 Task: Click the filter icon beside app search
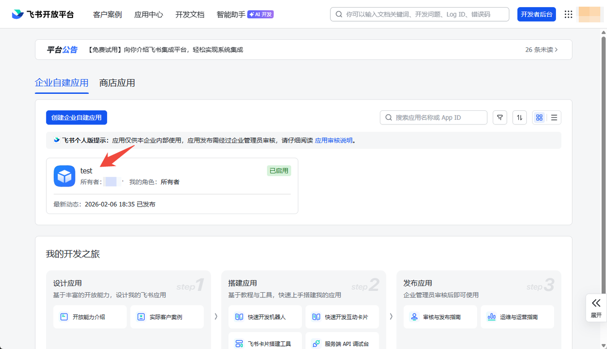pyautogui.click(x=500, y=117)
